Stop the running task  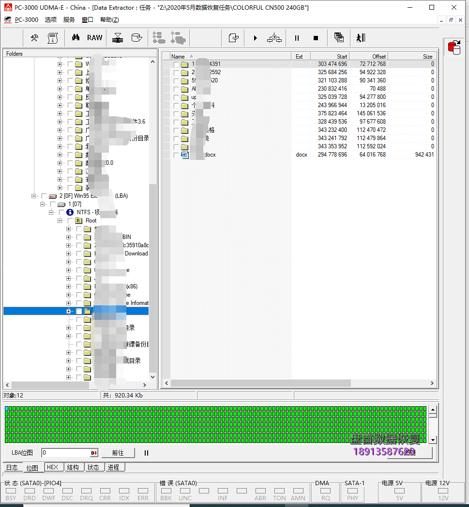[316, 38]
